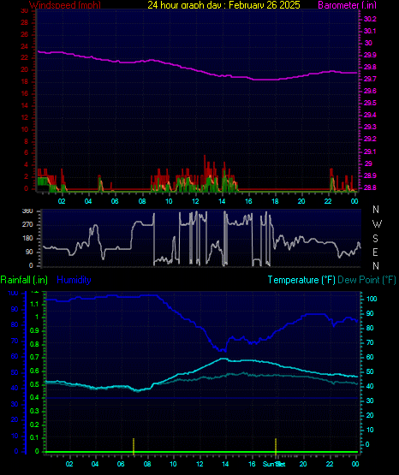
Task: Click the W compass direction label
Action: pos(377,224)
